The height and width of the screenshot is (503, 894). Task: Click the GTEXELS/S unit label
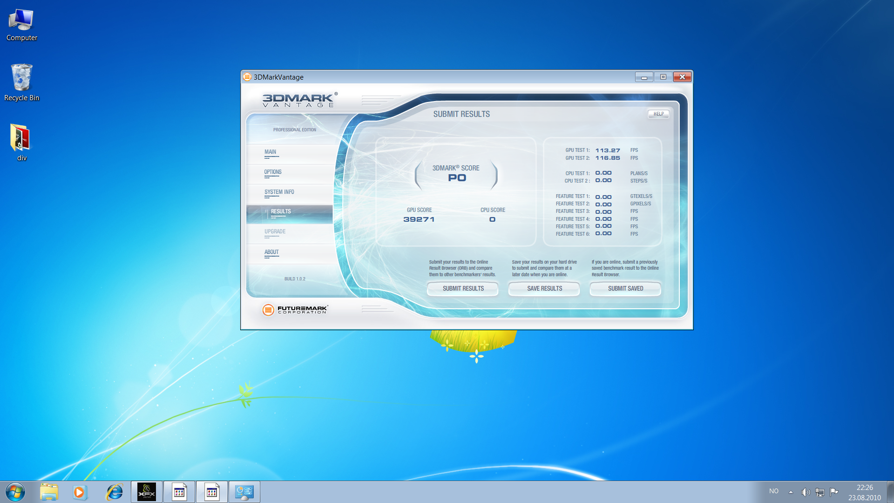click(x=641, y=197)
